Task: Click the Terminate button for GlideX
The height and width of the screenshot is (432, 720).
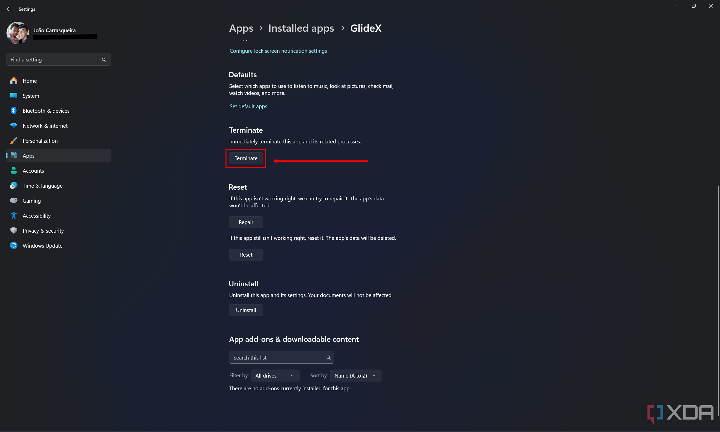Action: (246, 158)
